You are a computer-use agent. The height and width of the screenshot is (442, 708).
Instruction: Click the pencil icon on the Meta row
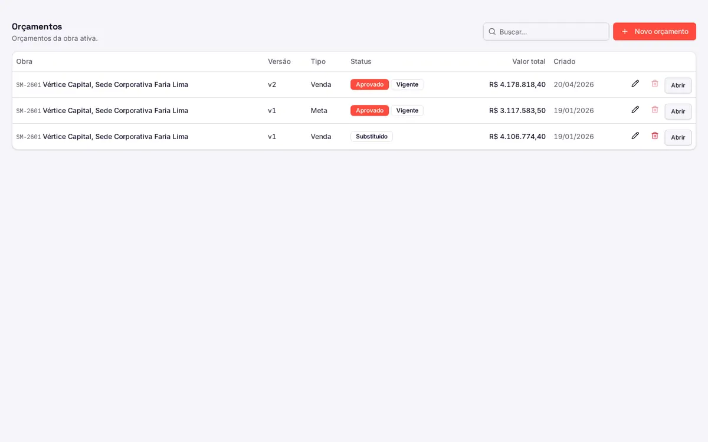click(635, 110)
